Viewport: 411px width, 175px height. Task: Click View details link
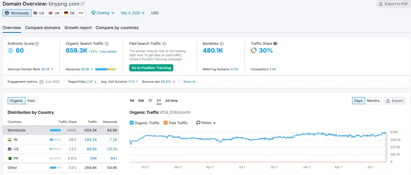point(108,52)
